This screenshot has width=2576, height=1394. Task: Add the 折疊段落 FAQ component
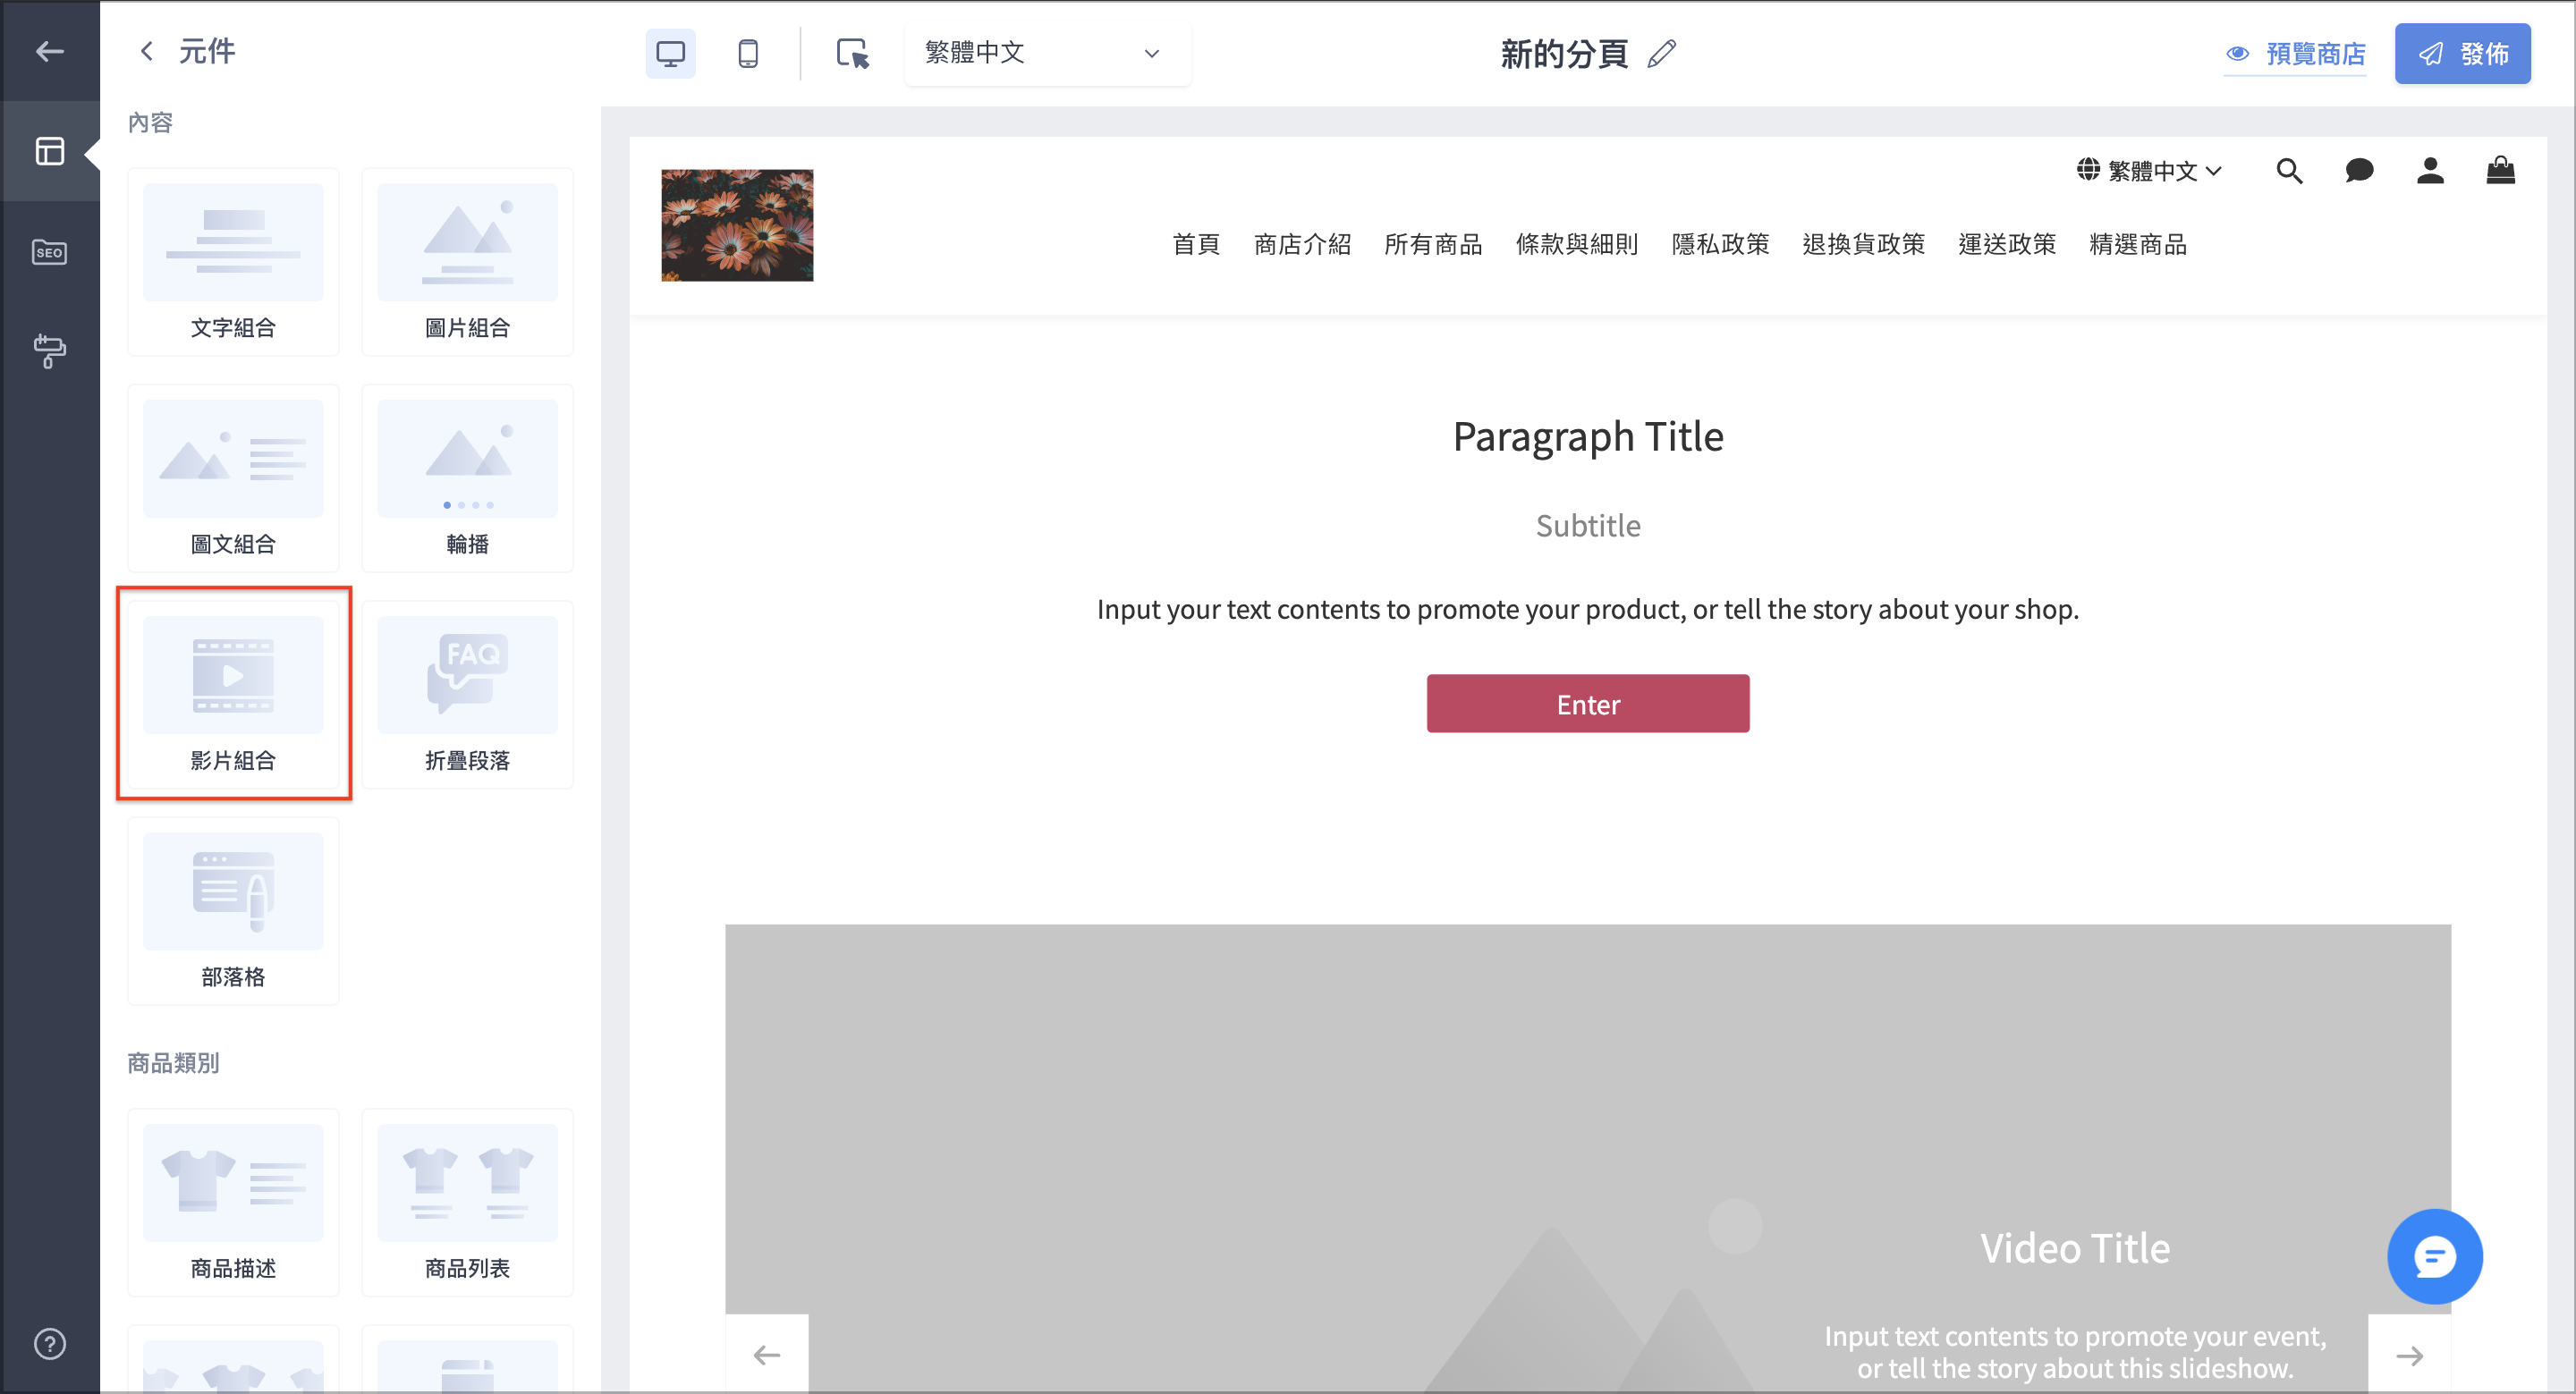point(467,693)
